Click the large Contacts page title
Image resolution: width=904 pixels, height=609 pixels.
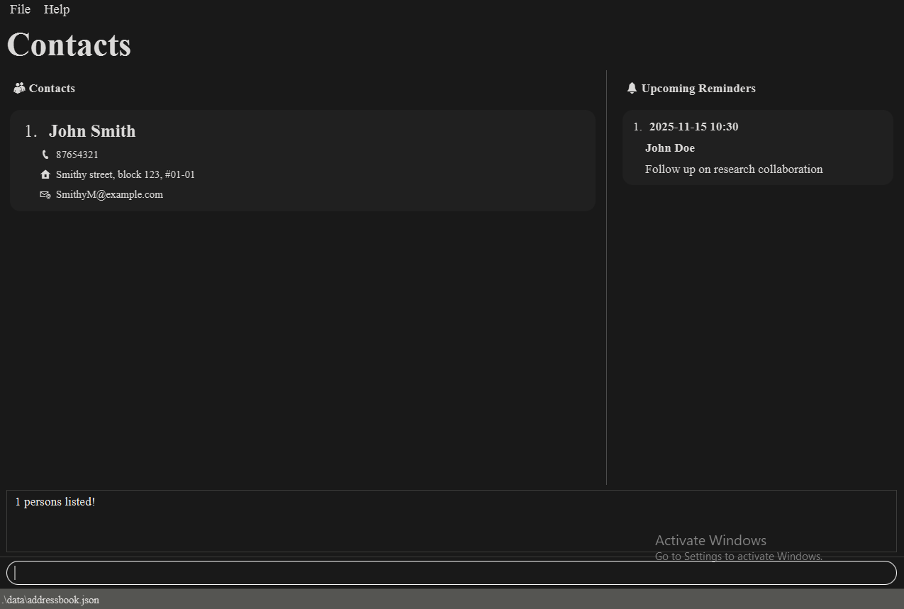pos(69,45)
